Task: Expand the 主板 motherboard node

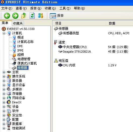Action: coord(4,72)
